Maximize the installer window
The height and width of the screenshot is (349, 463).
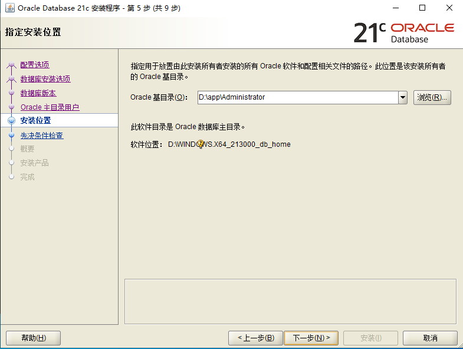point(422,8)
